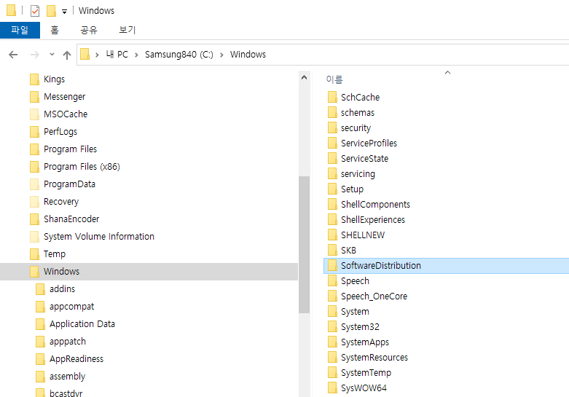Expand chevron before 내 PC breadcrumb
Viewport: 569px width, 397px height.
97,55
